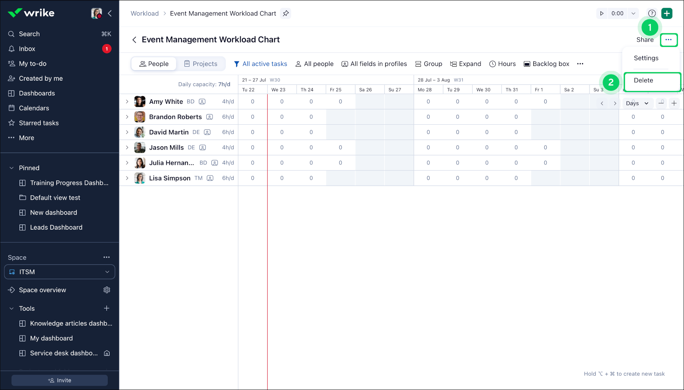Open Search in the sidebar
684x390 pixels.
point(29,34)
